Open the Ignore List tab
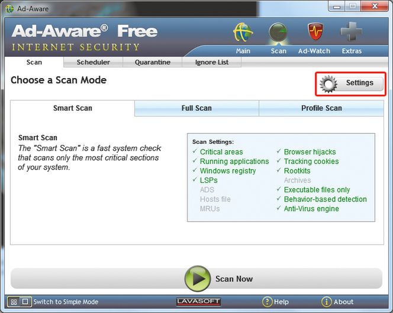Screen dimensions: 393x313 click(211, 62)
